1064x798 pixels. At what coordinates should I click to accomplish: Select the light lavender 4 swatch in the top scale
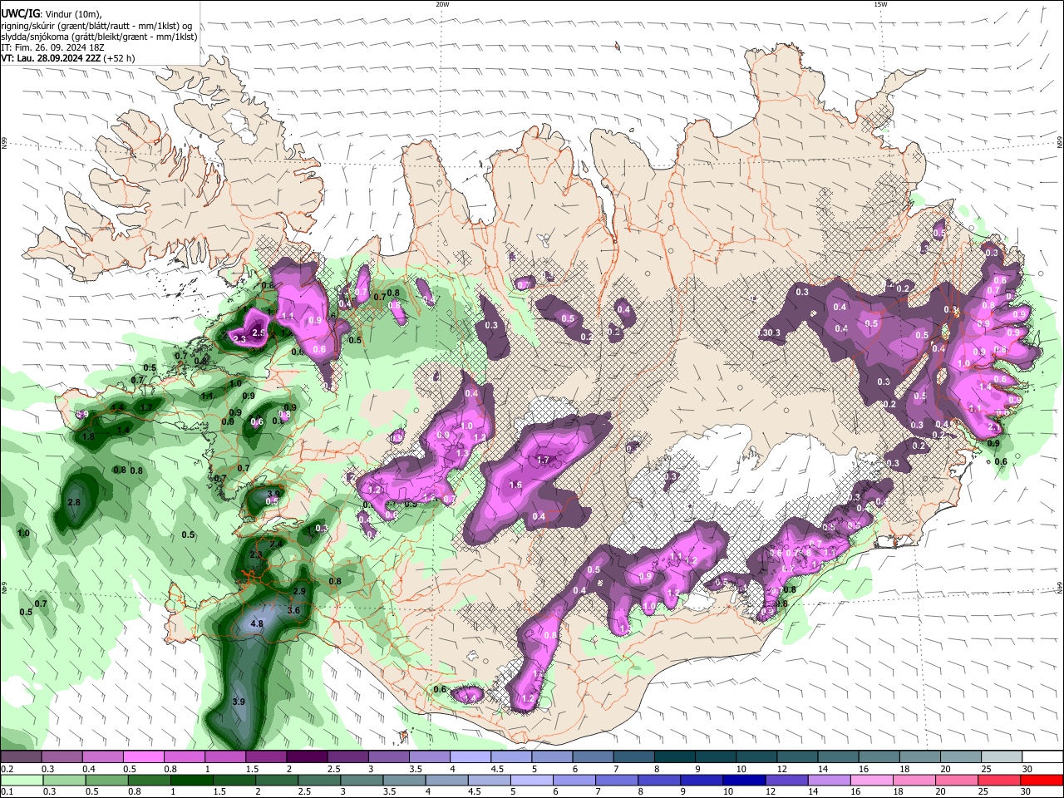coord(470,757)
